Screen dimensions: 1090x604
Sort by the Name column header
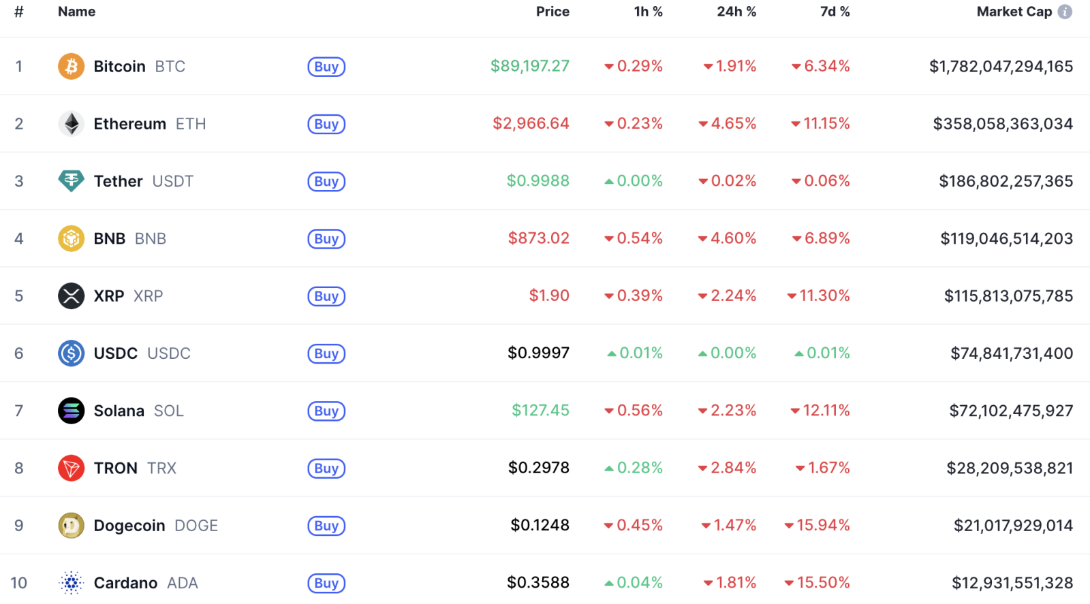[x=76, y=12]
